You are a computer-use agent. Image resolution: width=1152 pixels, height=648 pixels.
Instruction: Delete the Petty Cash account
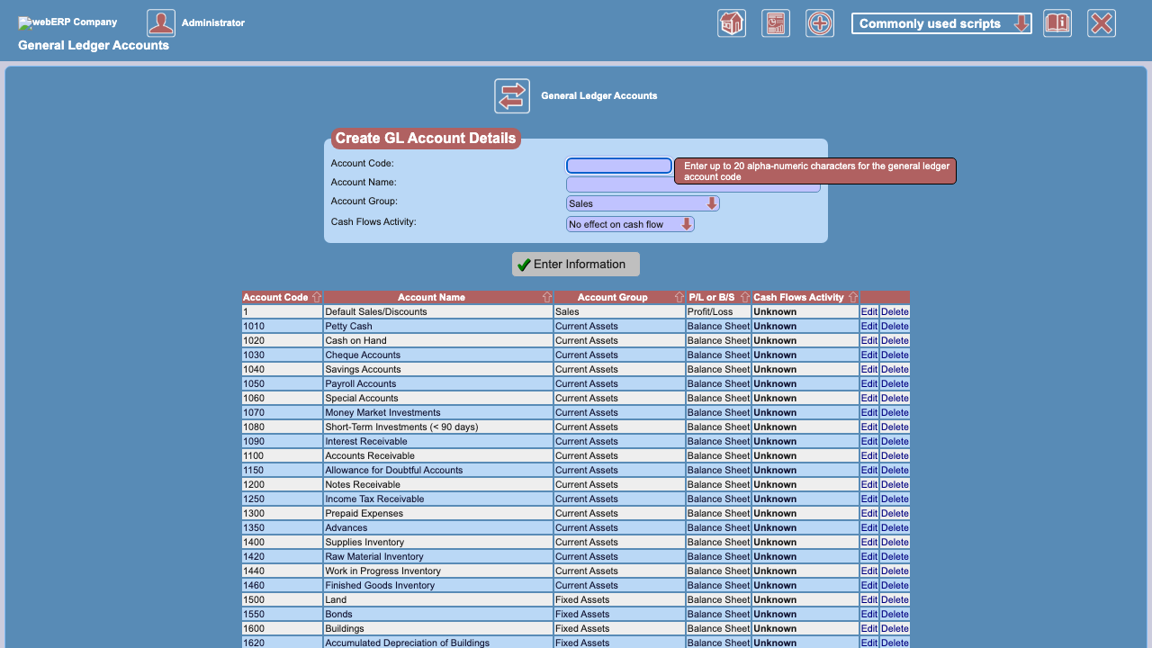point(895,326)
